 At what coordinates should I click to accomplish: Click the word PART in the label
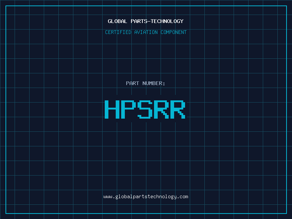pos(132,83)
